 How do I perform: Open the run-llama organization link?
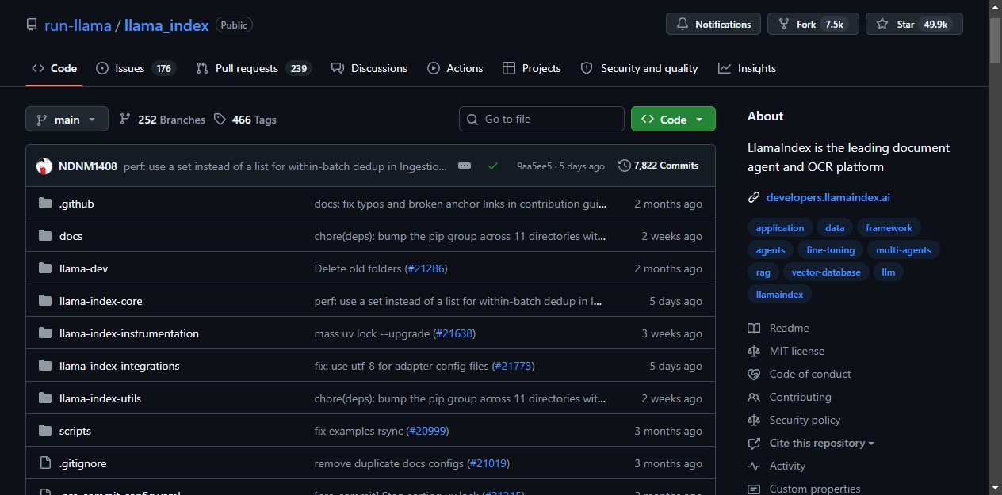click(x=78, y=25)
